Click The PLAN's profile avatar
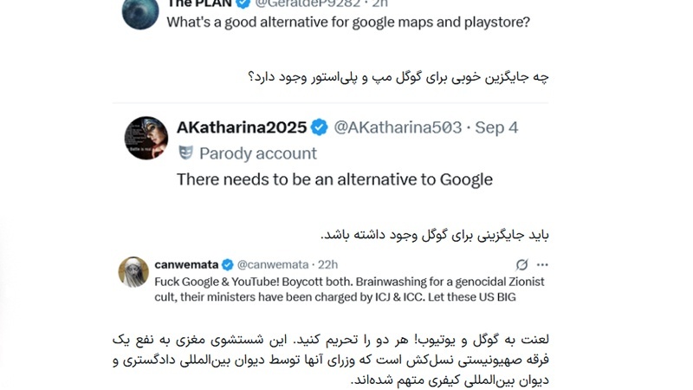 pyautogui.click(x=140, y=12)
